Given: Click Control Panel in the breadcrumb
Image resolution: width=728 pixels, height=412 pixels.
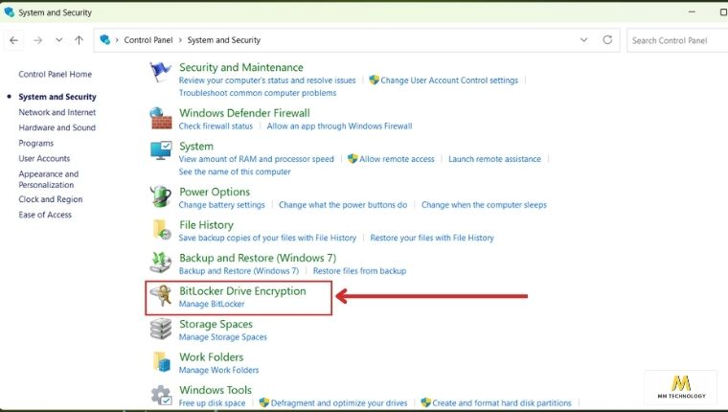Looking at the screenshot, I should pos(148,40).
